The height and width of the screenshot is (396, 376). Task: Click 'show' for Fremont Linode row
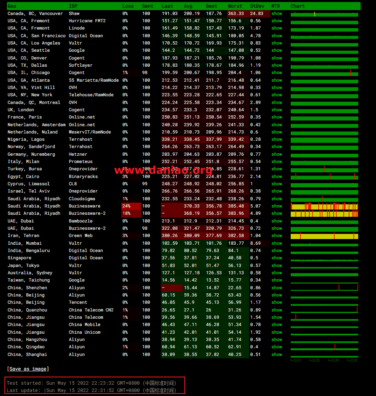click(277, 28)
